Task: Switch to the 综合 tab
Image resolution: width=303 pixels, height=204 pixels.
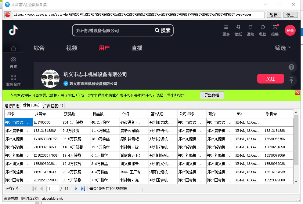Action: coord(39,48)
